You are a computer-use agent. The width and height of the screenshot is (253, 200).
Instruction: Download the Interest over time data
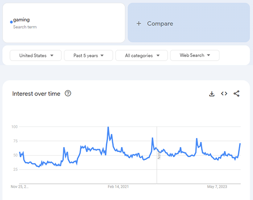[x=212, y=93]
